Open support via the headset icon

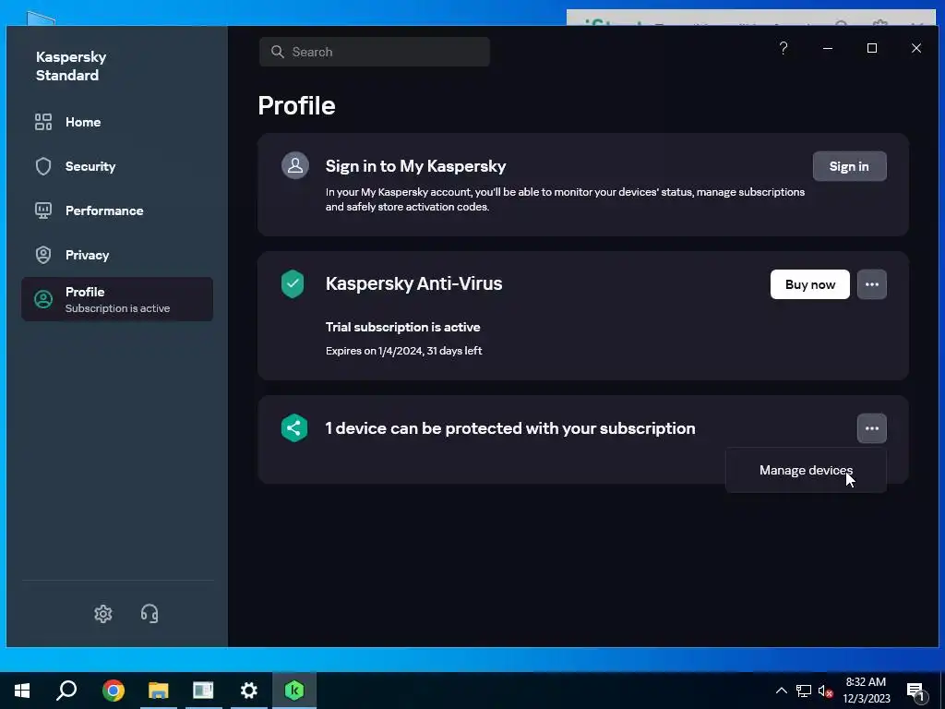(x=150, y=614)
